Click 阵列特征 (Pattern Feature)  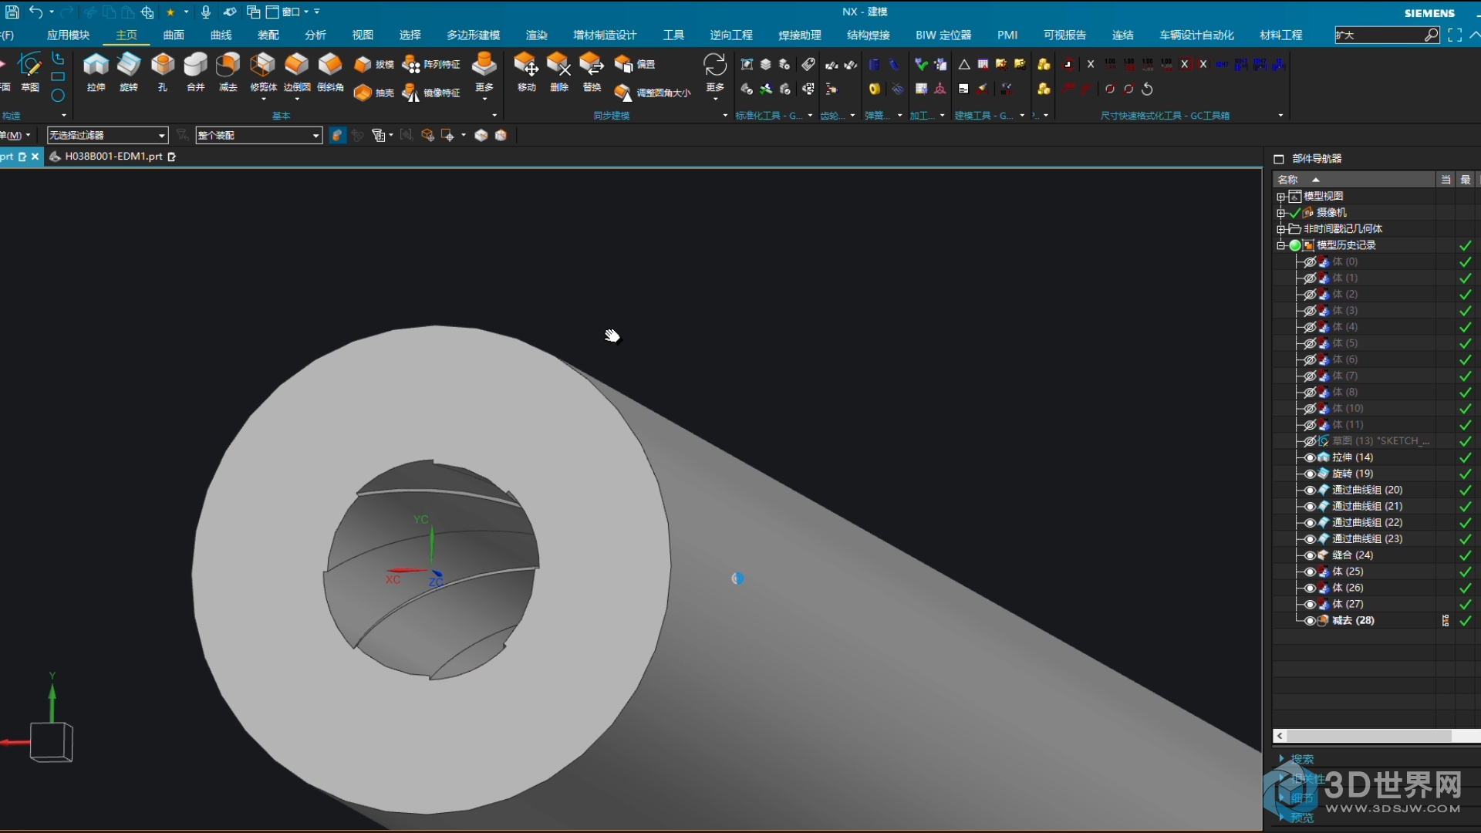(x=431, y=65)
